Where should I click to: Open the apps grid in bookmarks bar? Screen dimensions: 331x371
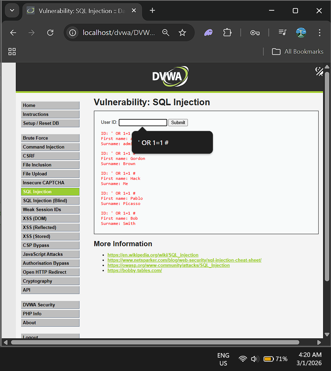(12, 52)
